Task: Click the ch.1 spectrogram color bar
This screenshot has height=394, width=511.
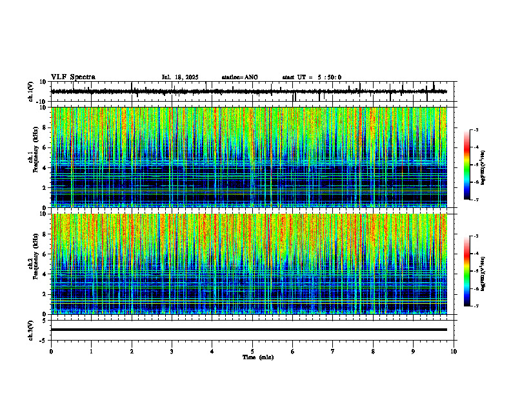Action: 467,165
